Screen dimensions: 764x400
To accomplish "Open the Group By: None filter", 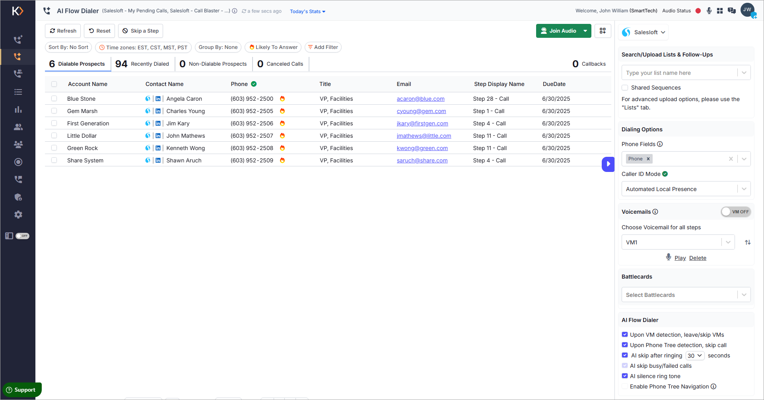I will point(218,47).
